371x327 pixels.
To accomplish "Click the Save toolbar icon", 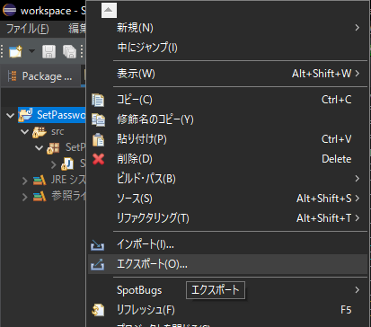I will (49, 51).
